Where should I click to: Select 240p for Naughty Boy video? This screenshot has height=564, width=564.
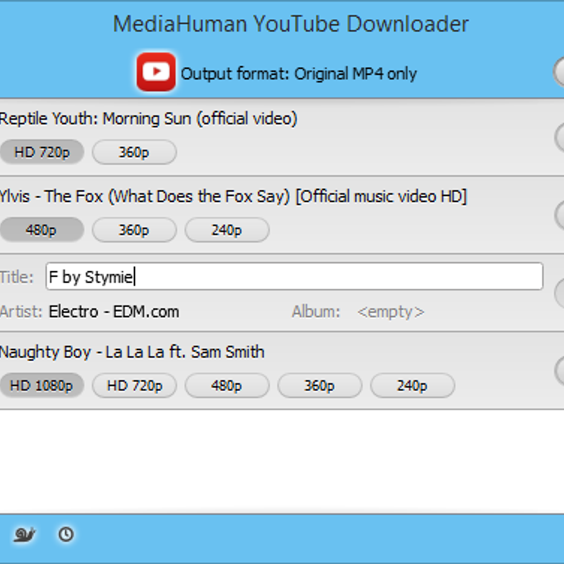point(412,385)
